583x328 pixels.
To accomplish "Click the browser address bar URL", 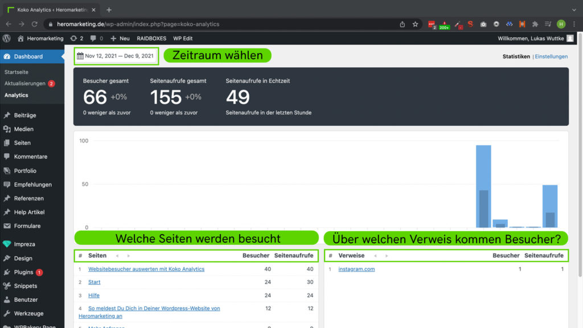I will [138, 24].
